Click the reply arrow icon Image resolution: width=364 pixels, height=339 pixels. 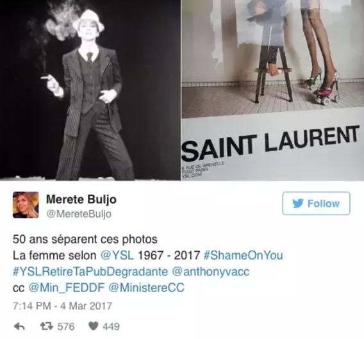click(19, 326)
